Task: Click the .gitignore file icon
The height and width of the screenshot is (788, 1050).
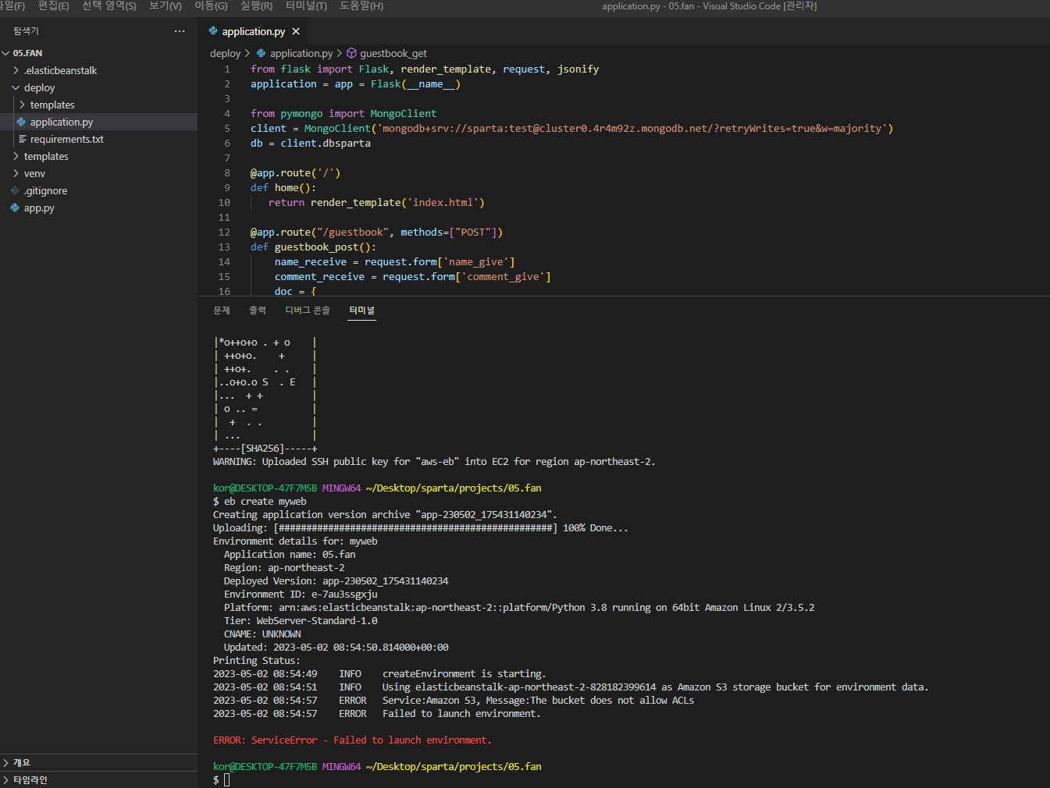Action: pos(15,190)
